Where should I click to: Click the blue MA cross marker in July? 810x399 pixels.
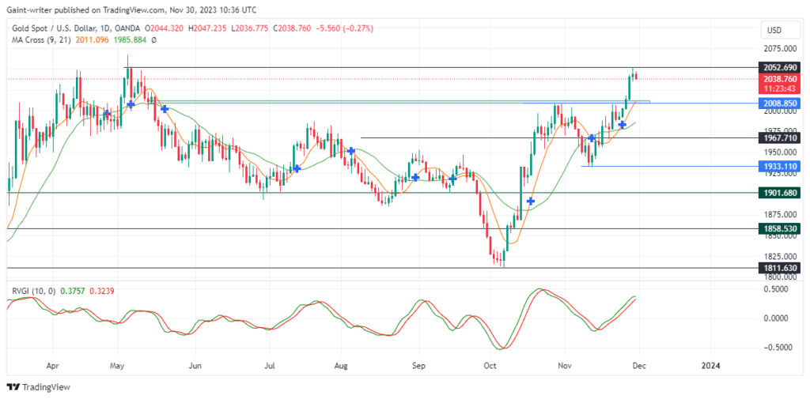297,168
